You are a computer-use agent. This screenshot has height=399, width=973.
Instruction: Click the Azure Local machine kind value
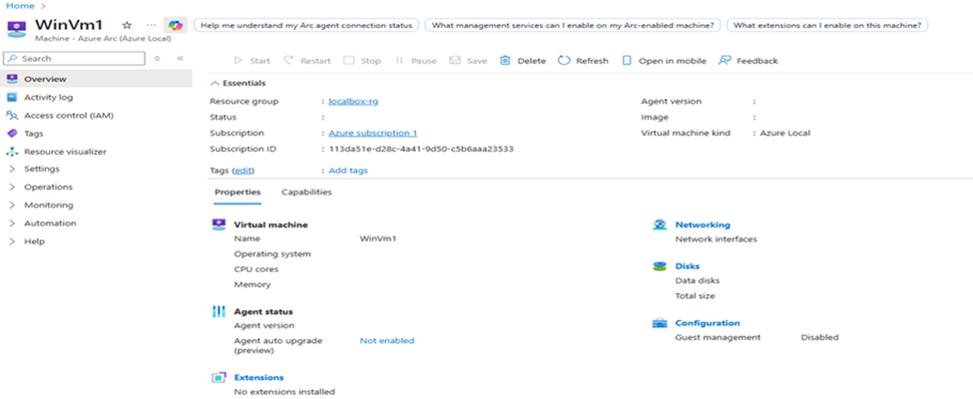(x=785, y=133)
